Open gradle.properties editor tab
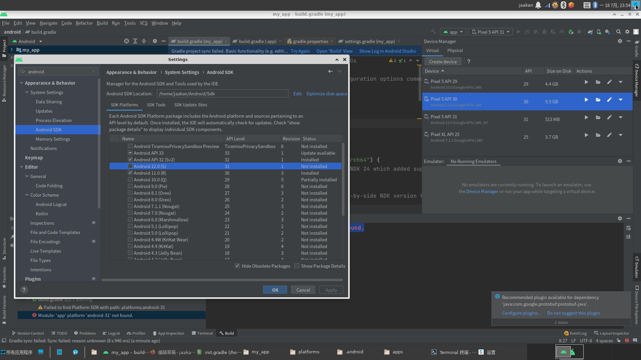The image size is (641, 360). tap(310, 41)
